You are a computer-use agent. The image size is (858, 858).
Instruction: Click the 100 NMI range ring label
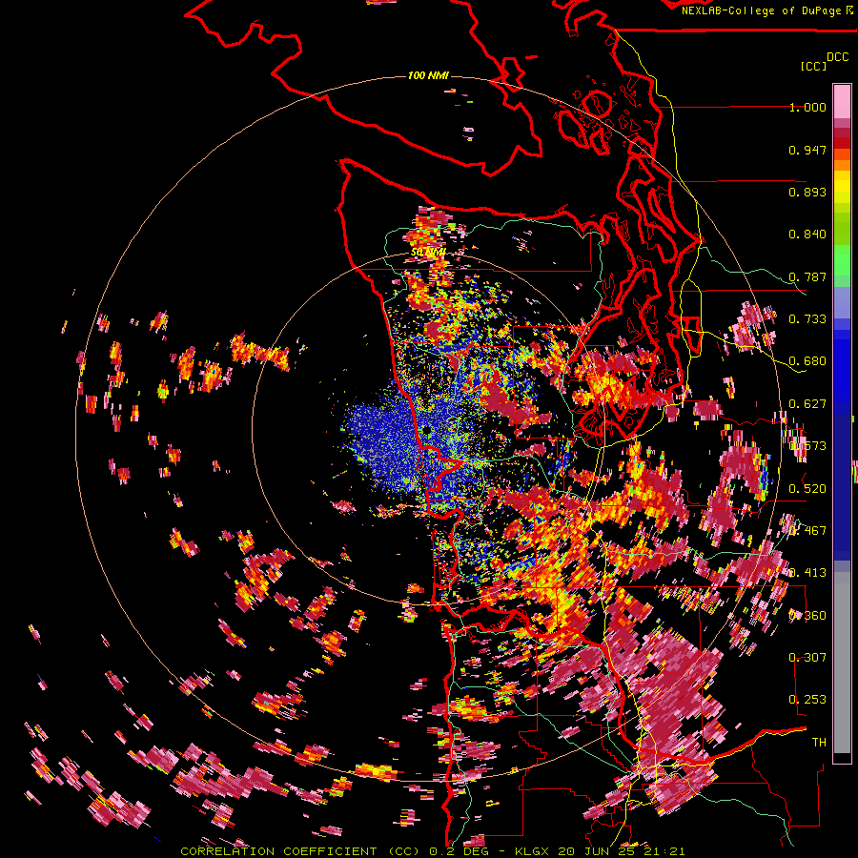tap(428, 75)
